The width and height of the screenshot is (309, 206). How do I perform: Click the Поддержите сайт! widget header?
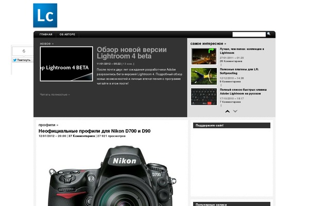(x=232, y=125)
